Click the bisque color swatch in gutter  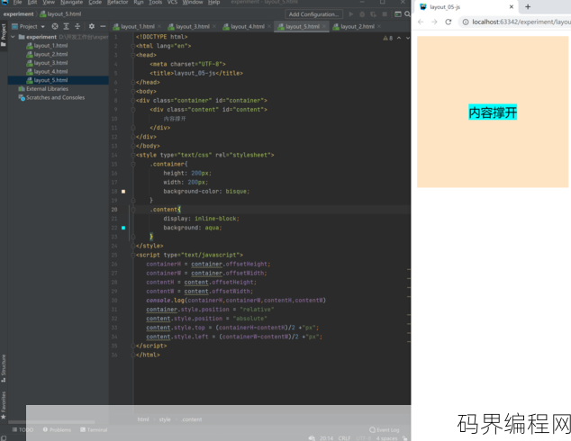(123, 192)
